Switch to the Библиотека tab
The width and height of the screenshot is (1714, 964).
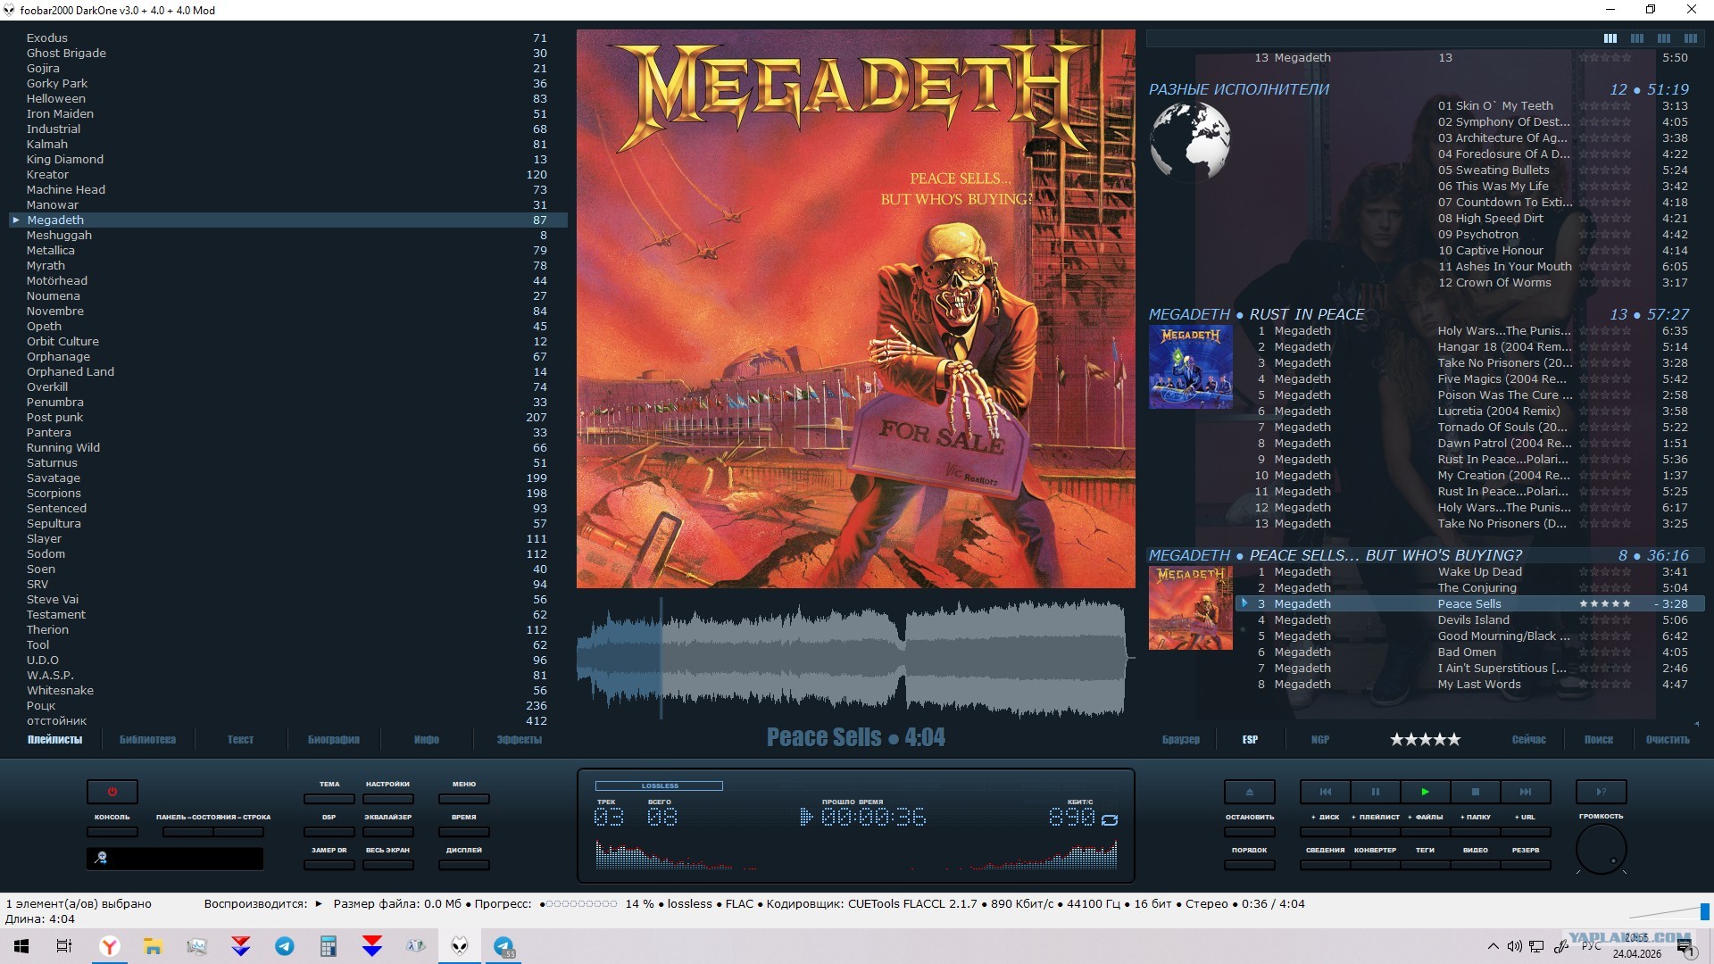(x=147, y=739)
